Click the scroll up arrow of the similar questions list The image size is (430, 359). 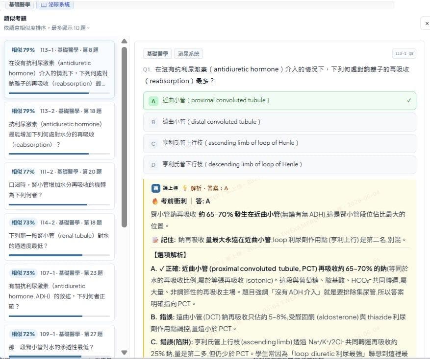coord(124,41)
